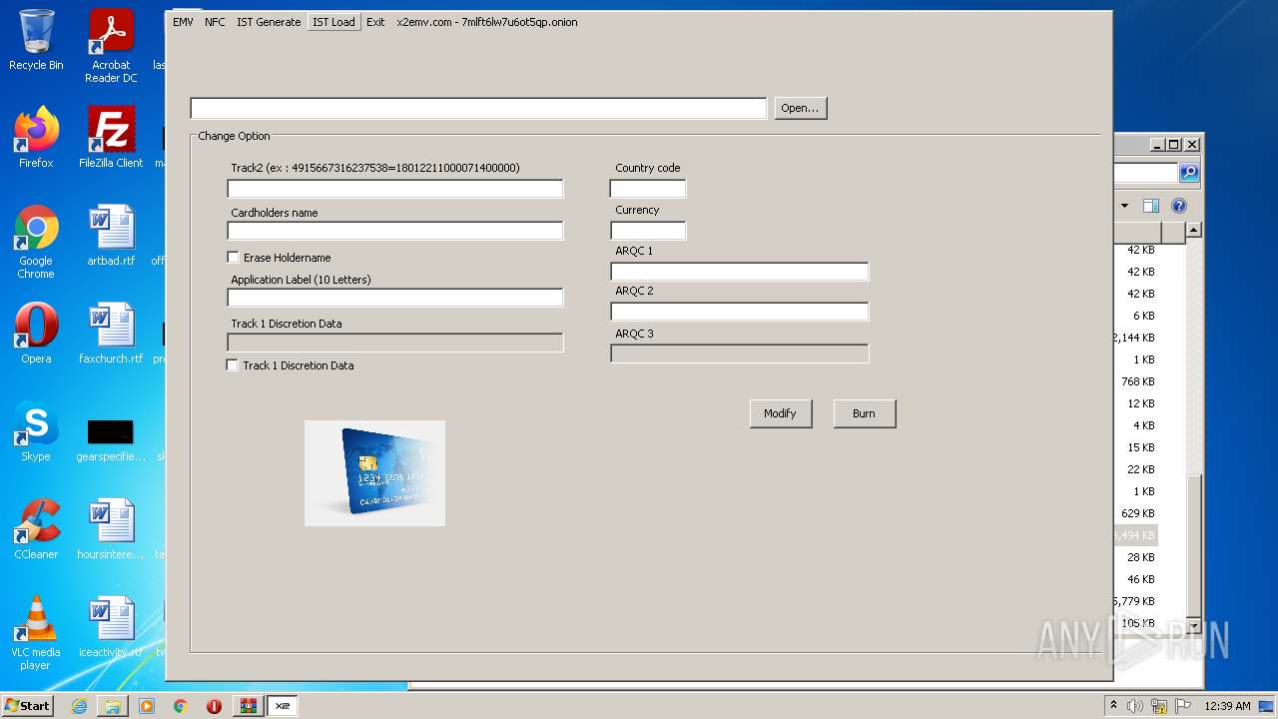Select the 768 KB size entry
Screen dimensions: 1278x719
click(x=1137, y=381)
